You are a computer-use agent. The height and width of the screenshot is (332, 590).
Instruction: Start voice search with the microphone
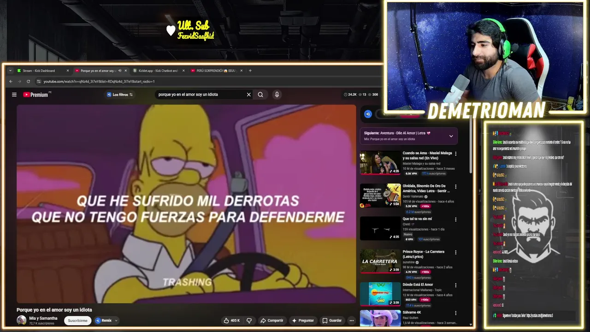(x=277, y=95)
